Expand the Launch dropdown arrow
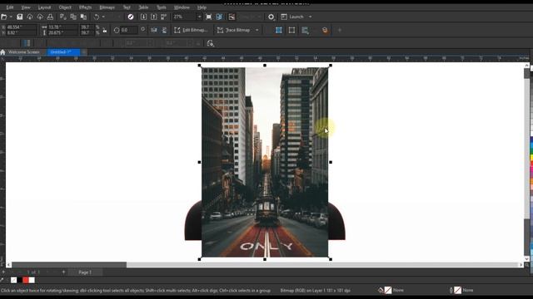 click(310, 17)
